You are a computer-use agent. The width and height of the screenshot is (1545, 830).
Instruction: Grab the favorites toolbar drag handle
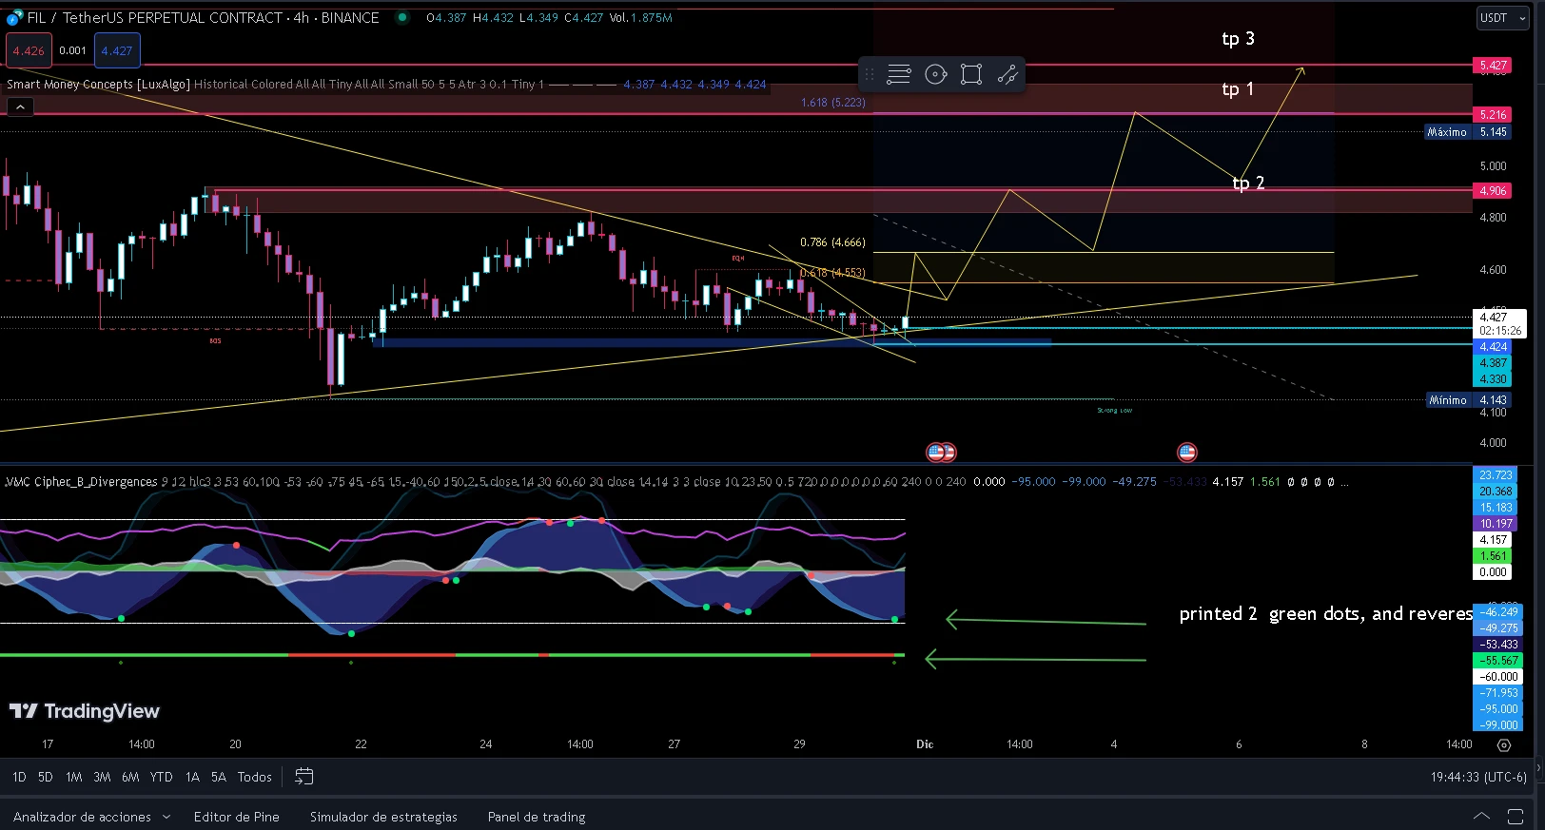(x=869, y=74)
